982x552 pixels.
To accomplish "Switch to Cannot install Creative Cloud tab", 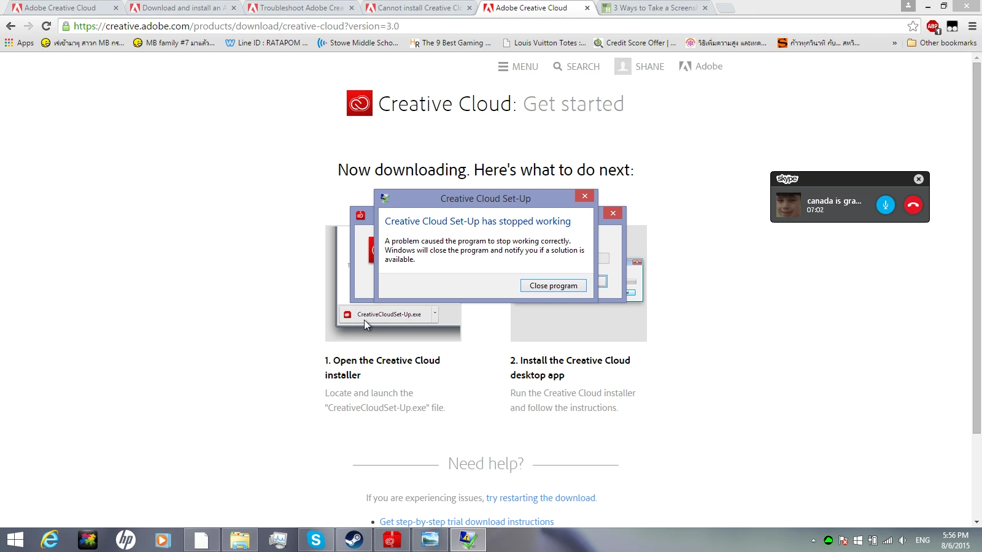I will [x=417, y=8].
